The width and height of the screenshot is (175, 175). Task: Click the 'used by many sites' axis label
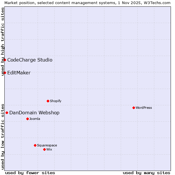[146, 173]
